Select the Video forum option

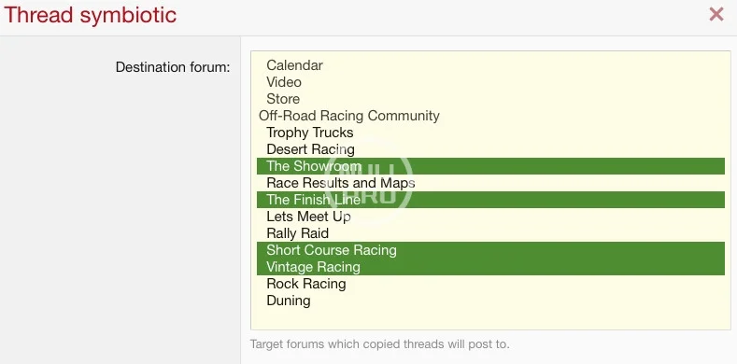(x=490, y=82)
